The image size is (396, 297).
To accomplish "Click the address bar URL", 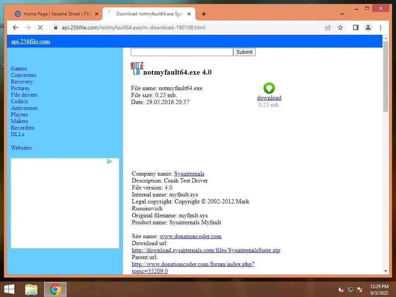I will coord(133,27).
